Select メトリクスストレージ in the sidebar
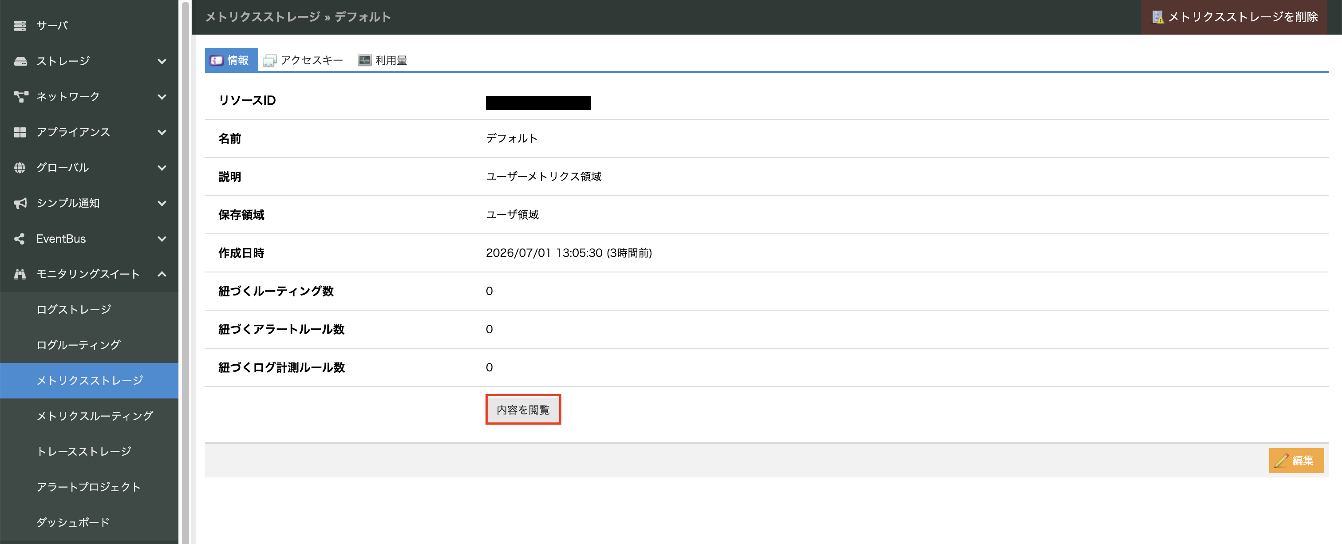Viewport: 1342px width, 544px height. 89,380
